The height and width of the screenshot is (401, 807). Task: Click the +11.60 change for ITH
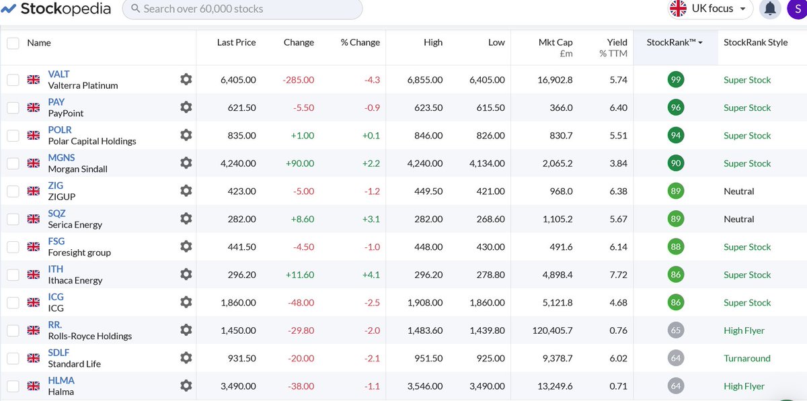tap(301, 275)
